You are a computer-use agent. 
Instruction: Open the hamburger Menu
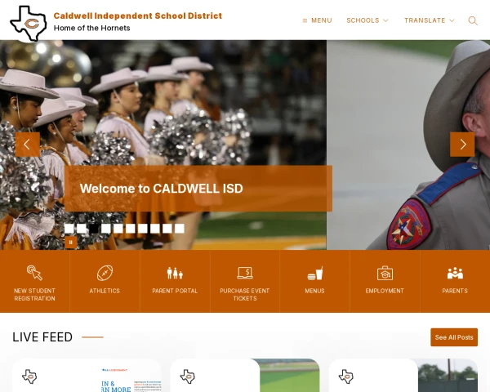coord(317,20)
